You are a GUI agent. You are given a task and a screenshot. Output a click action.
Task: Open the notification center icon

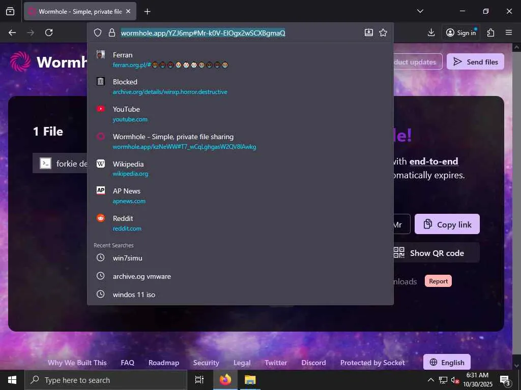pos(505,380)
